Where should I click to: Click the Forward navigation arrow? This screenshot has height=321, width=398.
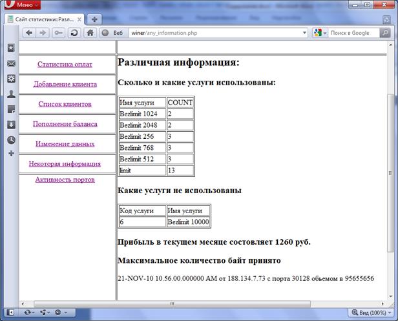tap(44, 32)
